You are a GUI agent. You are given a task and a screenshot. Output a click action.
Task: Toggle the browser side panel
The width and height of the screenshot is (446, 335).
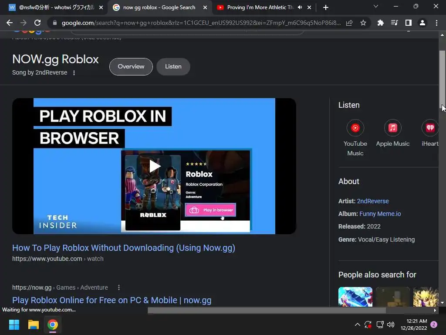click(409, 23)
